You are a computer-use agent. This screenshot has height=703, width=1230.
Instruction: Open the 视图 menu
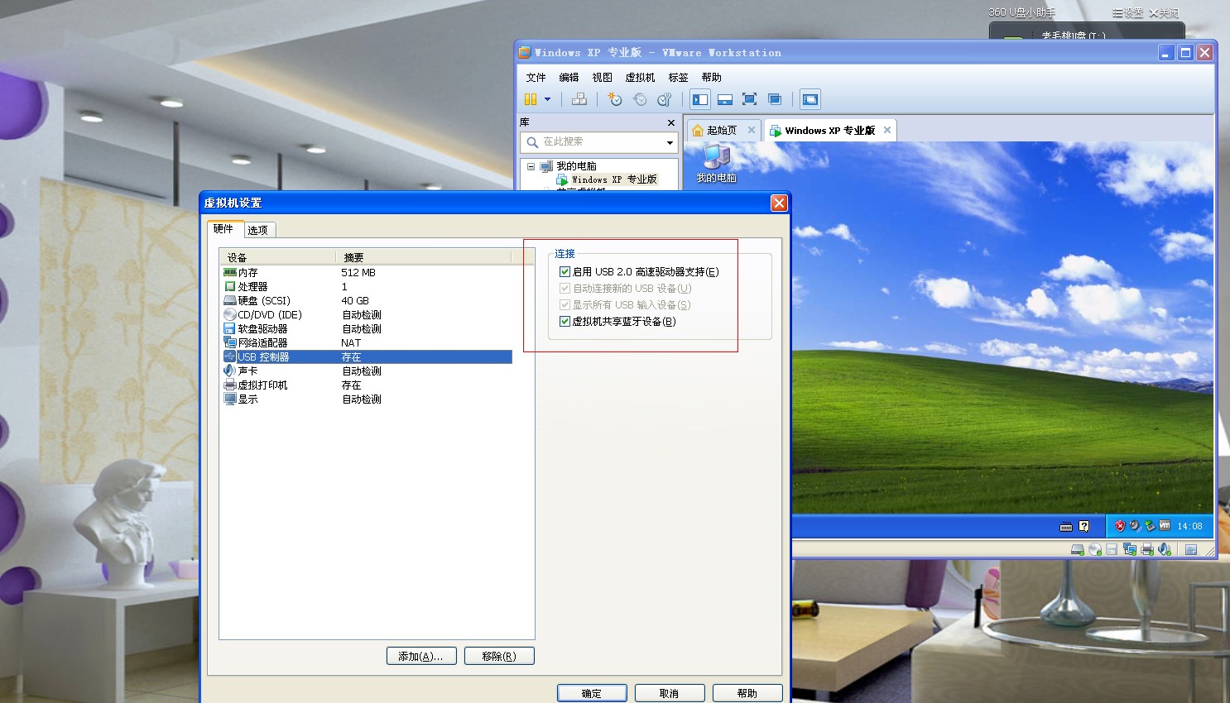click(603, 77)
